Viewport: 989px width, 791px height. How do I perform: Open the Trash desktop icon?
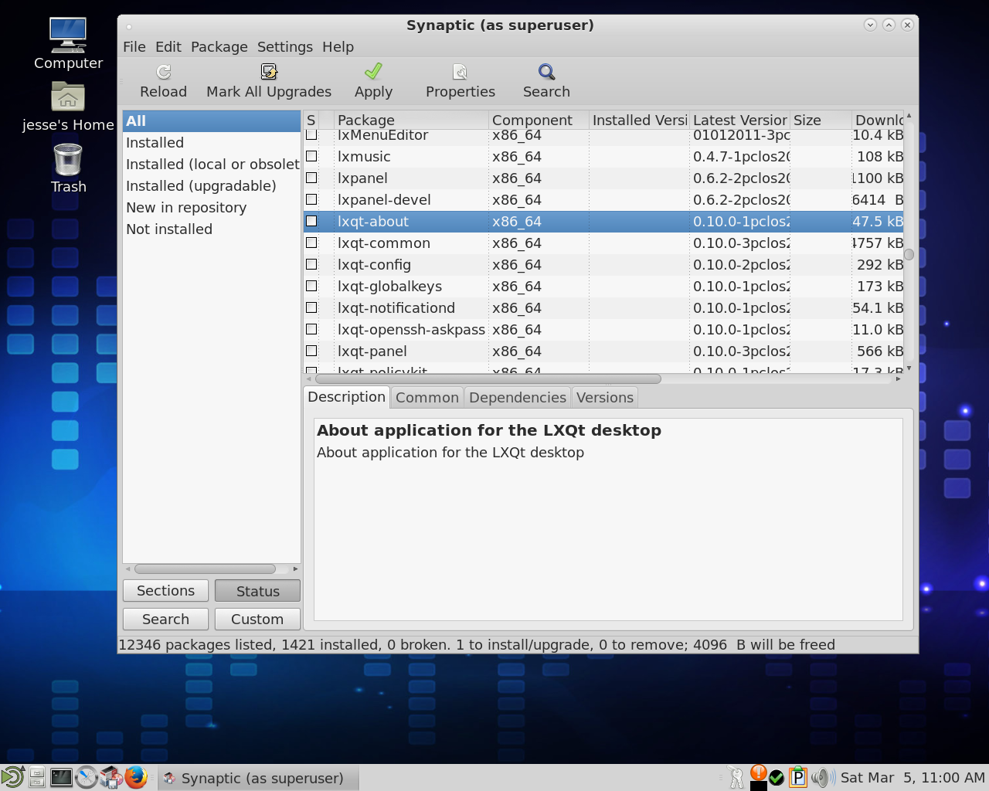pos(68,159)
